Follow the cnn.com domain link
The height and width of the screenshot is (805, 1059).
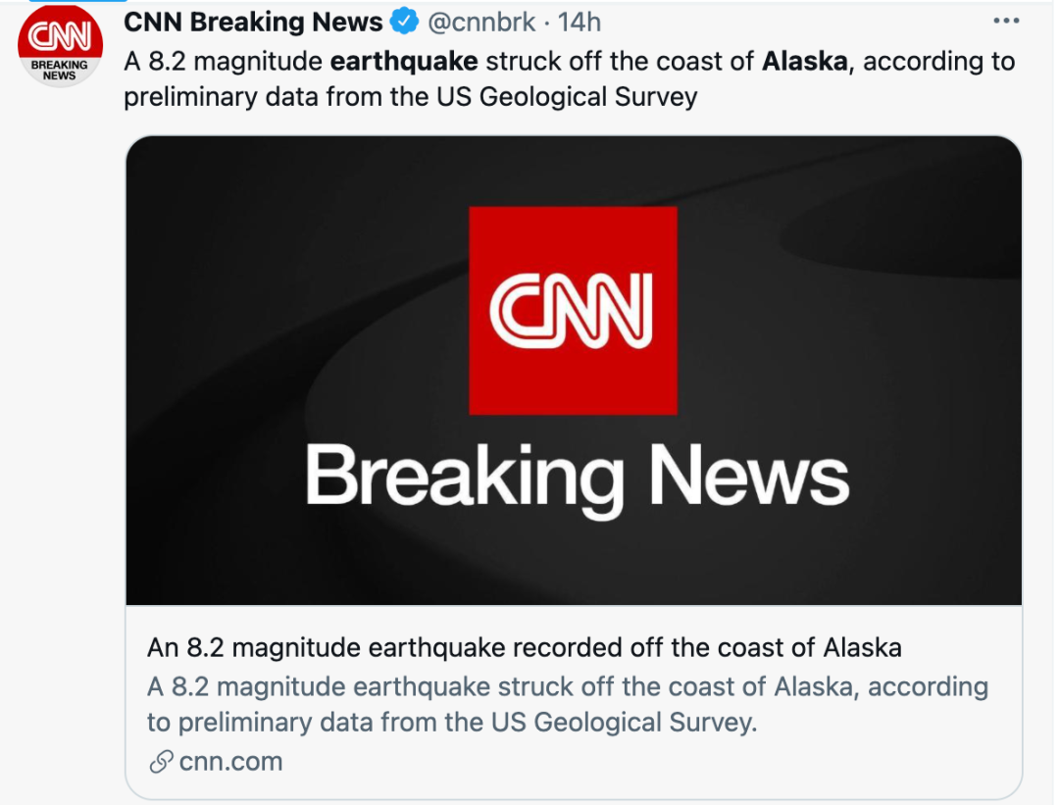230,761
